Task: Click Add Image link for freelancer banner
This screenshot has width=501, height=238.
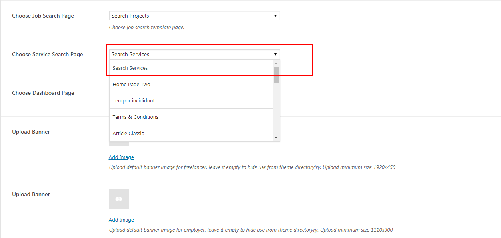Action: 121,157
